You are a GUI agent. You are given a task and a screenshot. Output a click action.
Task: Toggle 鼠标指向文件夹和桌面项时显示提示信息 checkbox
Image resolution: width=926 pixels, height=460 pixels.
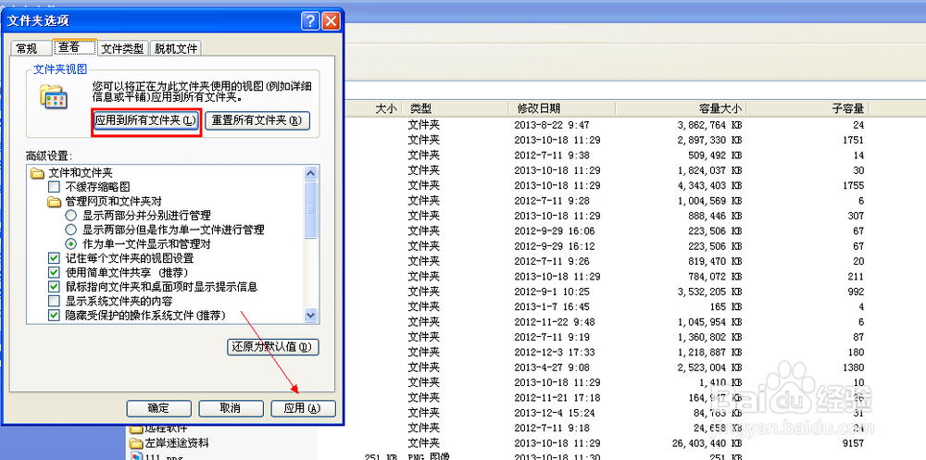pyautogui.click(x=55, y=286)
